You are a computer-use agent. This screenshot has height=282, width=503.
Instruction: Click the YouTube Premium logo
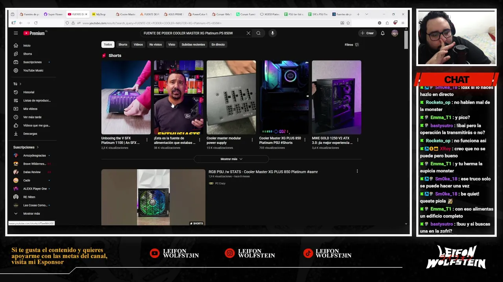pos(34,33)
